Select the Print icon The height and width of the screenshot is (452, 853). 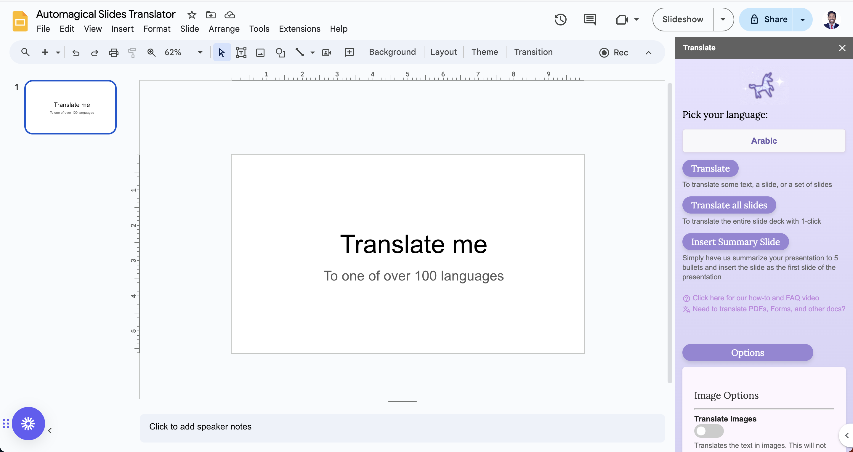pyautogui.click(x=113, y=52)
